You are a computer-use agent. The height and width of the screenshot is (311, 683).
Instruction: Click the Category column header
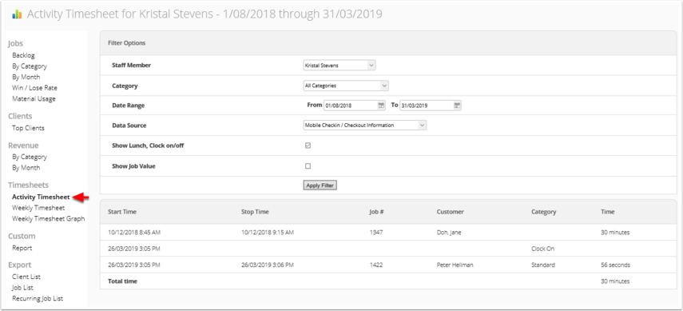pyautogui.click(x=544, y=212)
